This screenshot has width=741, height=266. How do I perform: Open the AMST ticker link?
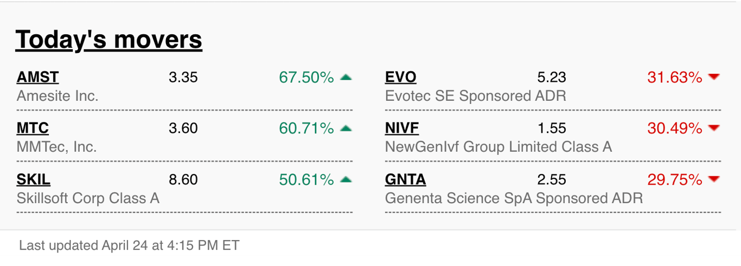tap(37, 77)
